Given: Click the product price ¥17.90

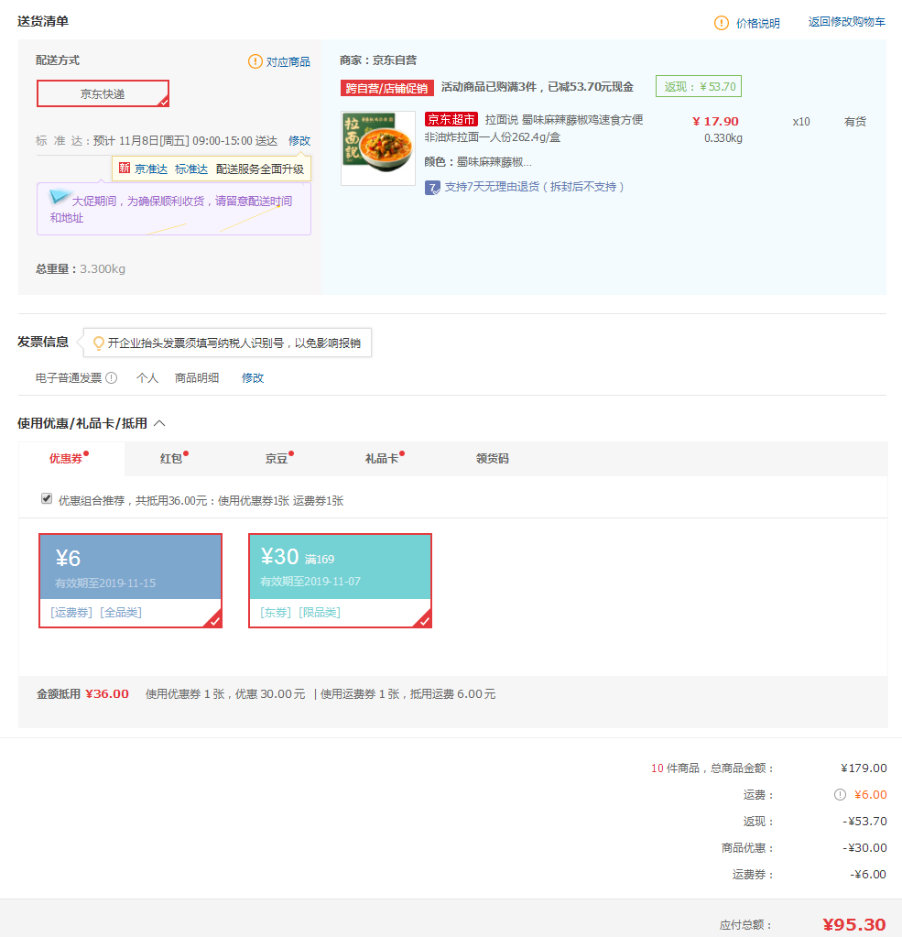Looking at the screenshot, I should click(x=715, y=121).
